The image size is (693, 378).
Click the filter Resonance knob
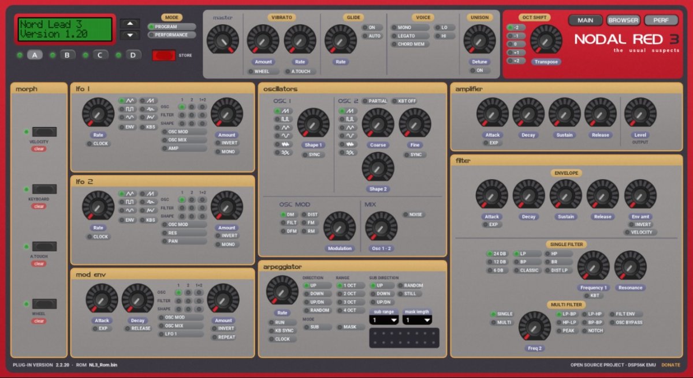(x=630, y=266)
